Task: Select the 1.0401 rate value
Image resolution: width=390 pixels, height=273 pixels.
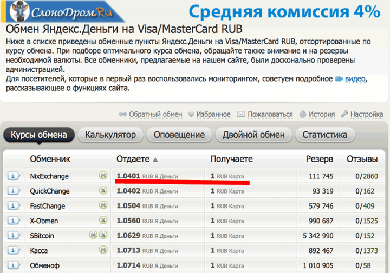Action: pos(128,176)
